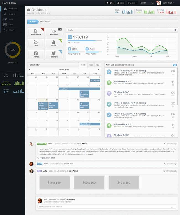
Task: Open the John Smith account dropdown
Action: (x=169, y=3)
